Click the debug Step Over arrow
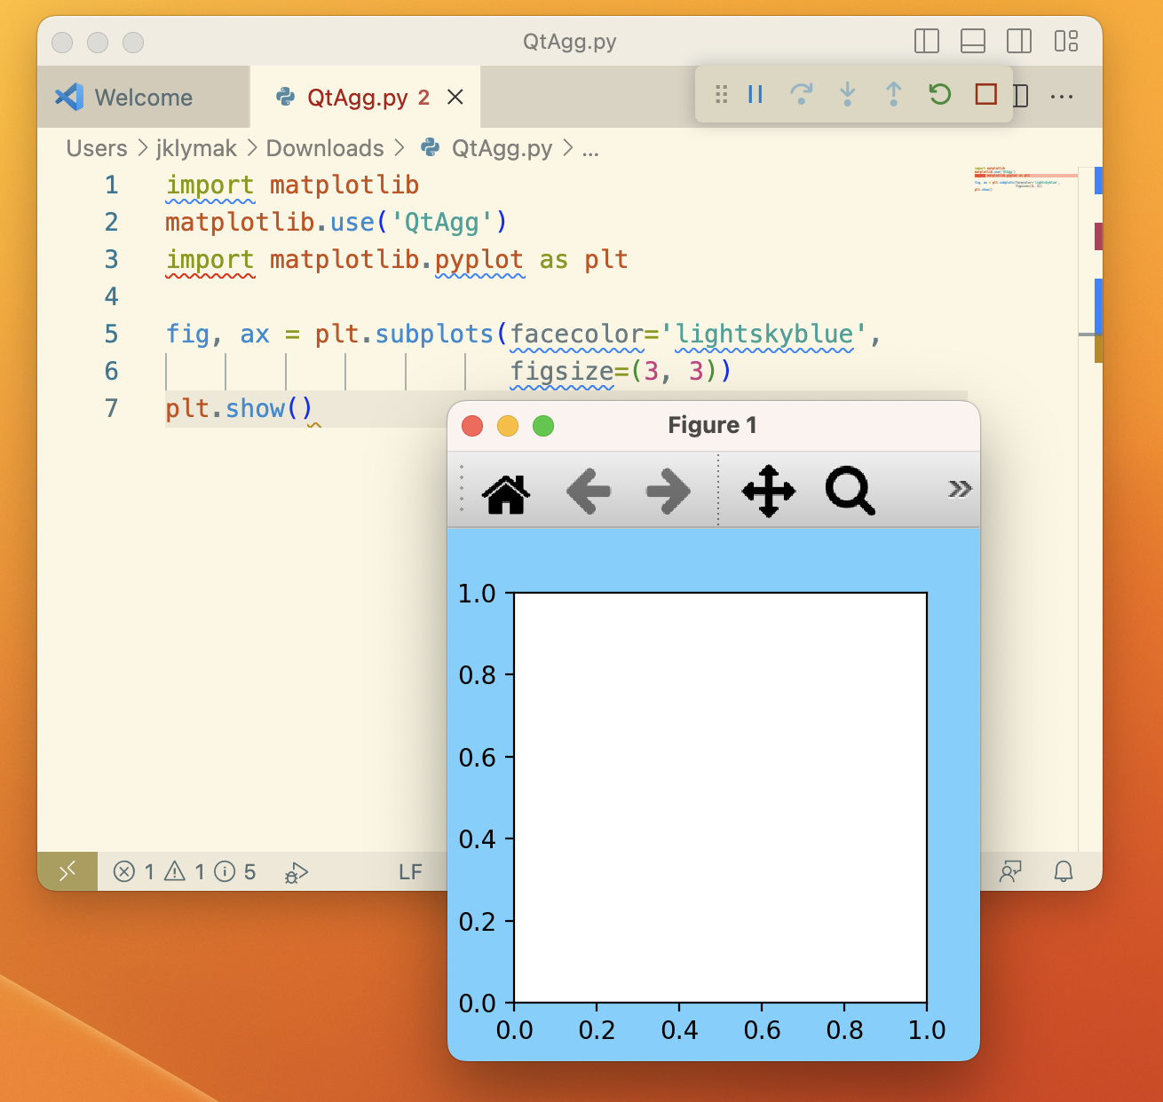1163x1102 pixels. (x=801, y=94)
